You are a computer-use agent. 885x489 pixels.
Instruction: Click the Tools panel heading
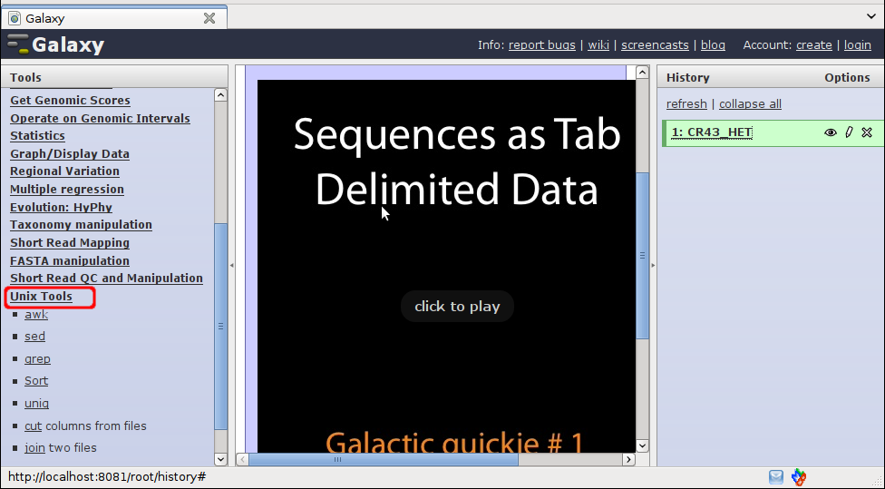click(25, 77)
